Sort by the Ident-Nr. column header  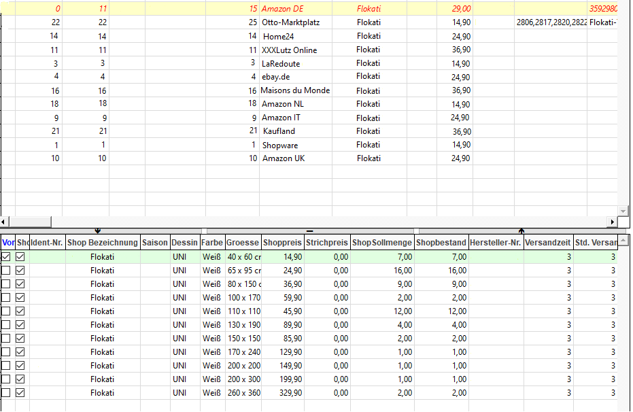(47, 243)
